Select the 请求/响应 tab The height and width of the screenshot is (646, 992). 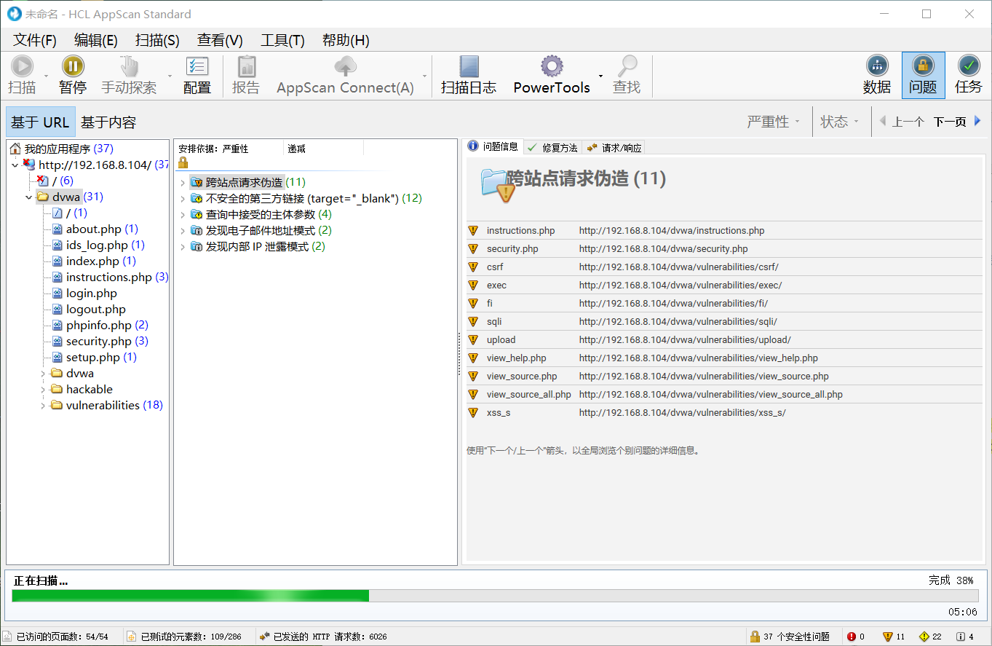pos(614,147)
